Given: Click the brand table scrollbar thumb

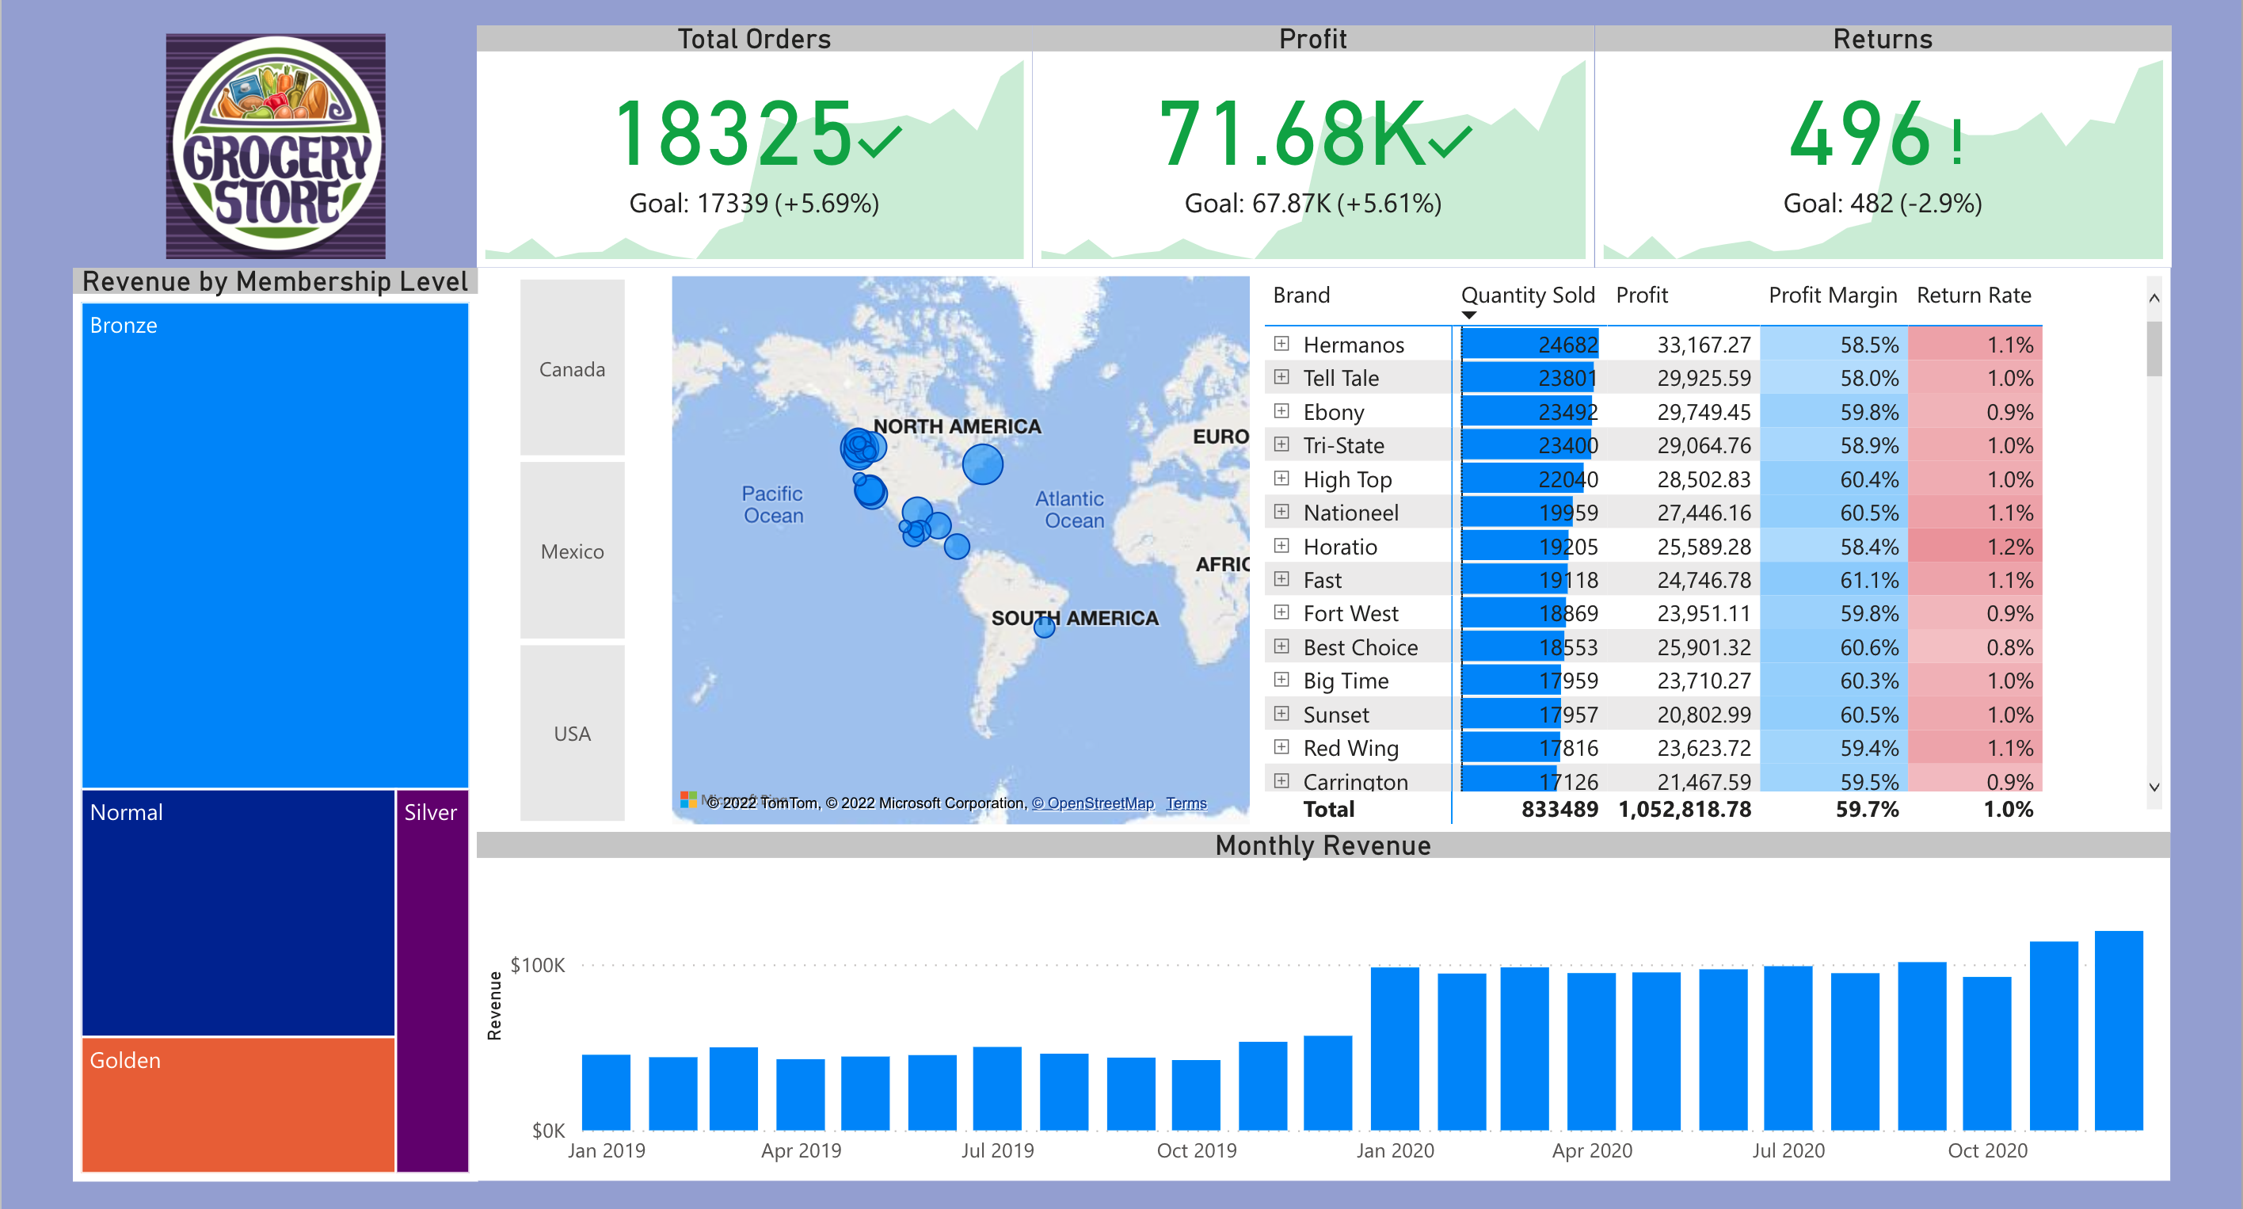Looking at the screenshot, I should [x=2154, y=349].
